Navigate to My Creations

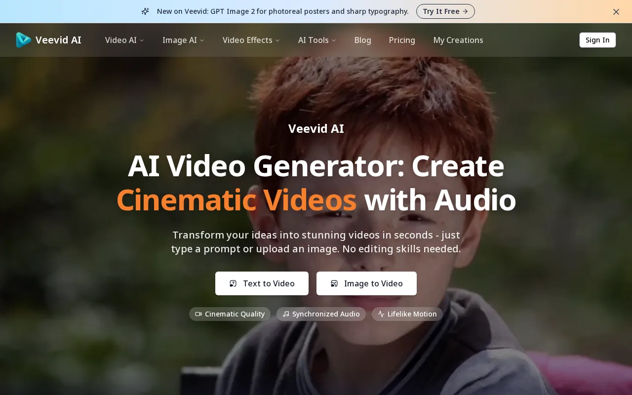458,40
